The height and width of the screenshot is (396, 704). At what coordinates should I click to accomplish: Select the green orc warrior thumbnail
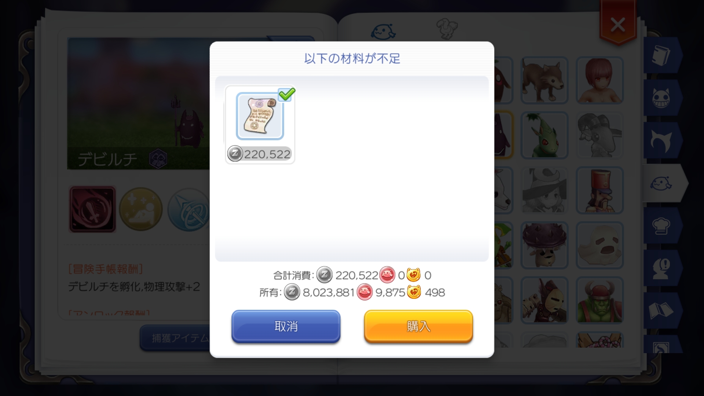599,300
